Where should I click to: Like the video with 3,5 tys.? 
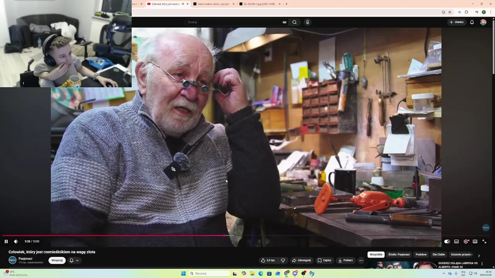click(x=268, y=260)
